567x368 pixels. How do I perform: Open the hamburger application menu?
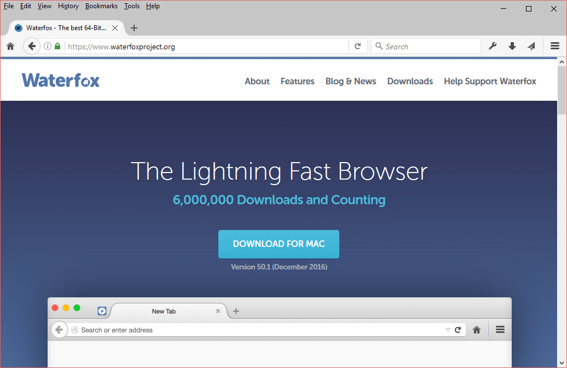tap(555, 47)
